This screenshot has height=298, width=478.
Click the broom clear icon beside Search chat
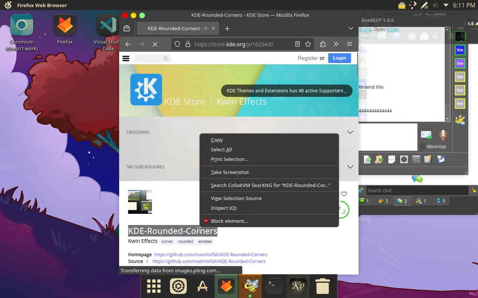pos(474,190)
